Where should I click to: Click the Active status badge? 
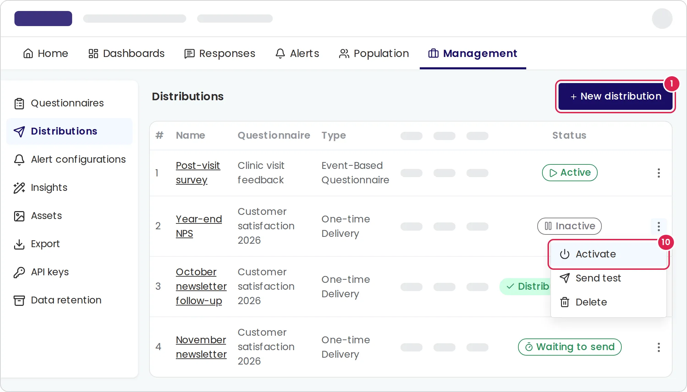coord(570,173)
